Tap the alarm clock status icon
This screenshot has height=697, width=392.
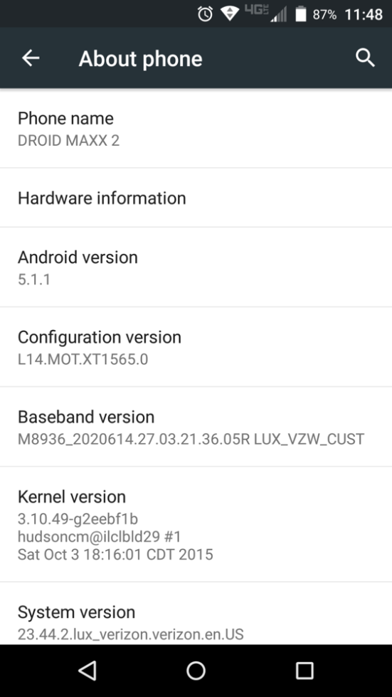205,14
